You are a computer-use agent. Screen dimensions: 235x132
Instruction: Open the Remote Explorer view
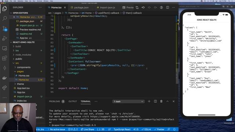[4, 48]
